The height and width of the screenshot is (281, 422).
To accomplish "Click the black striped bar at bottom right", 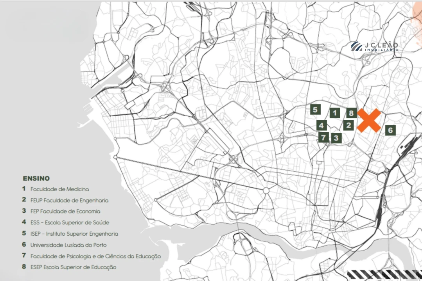I will tap(383, 275).
